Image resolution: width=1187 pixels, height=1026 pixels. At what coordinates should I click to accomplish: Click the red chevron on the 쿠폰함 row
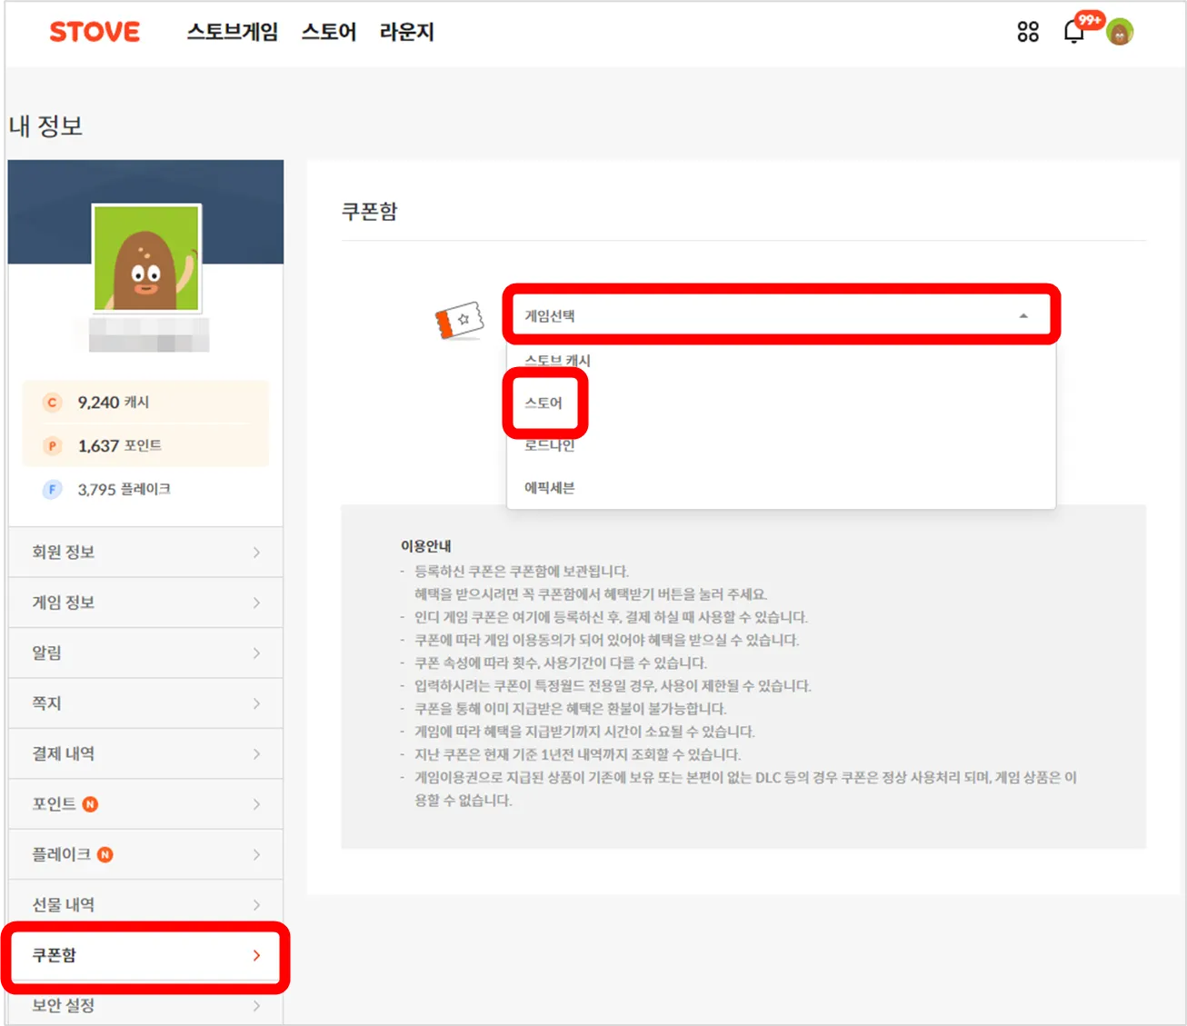point(257,955)
